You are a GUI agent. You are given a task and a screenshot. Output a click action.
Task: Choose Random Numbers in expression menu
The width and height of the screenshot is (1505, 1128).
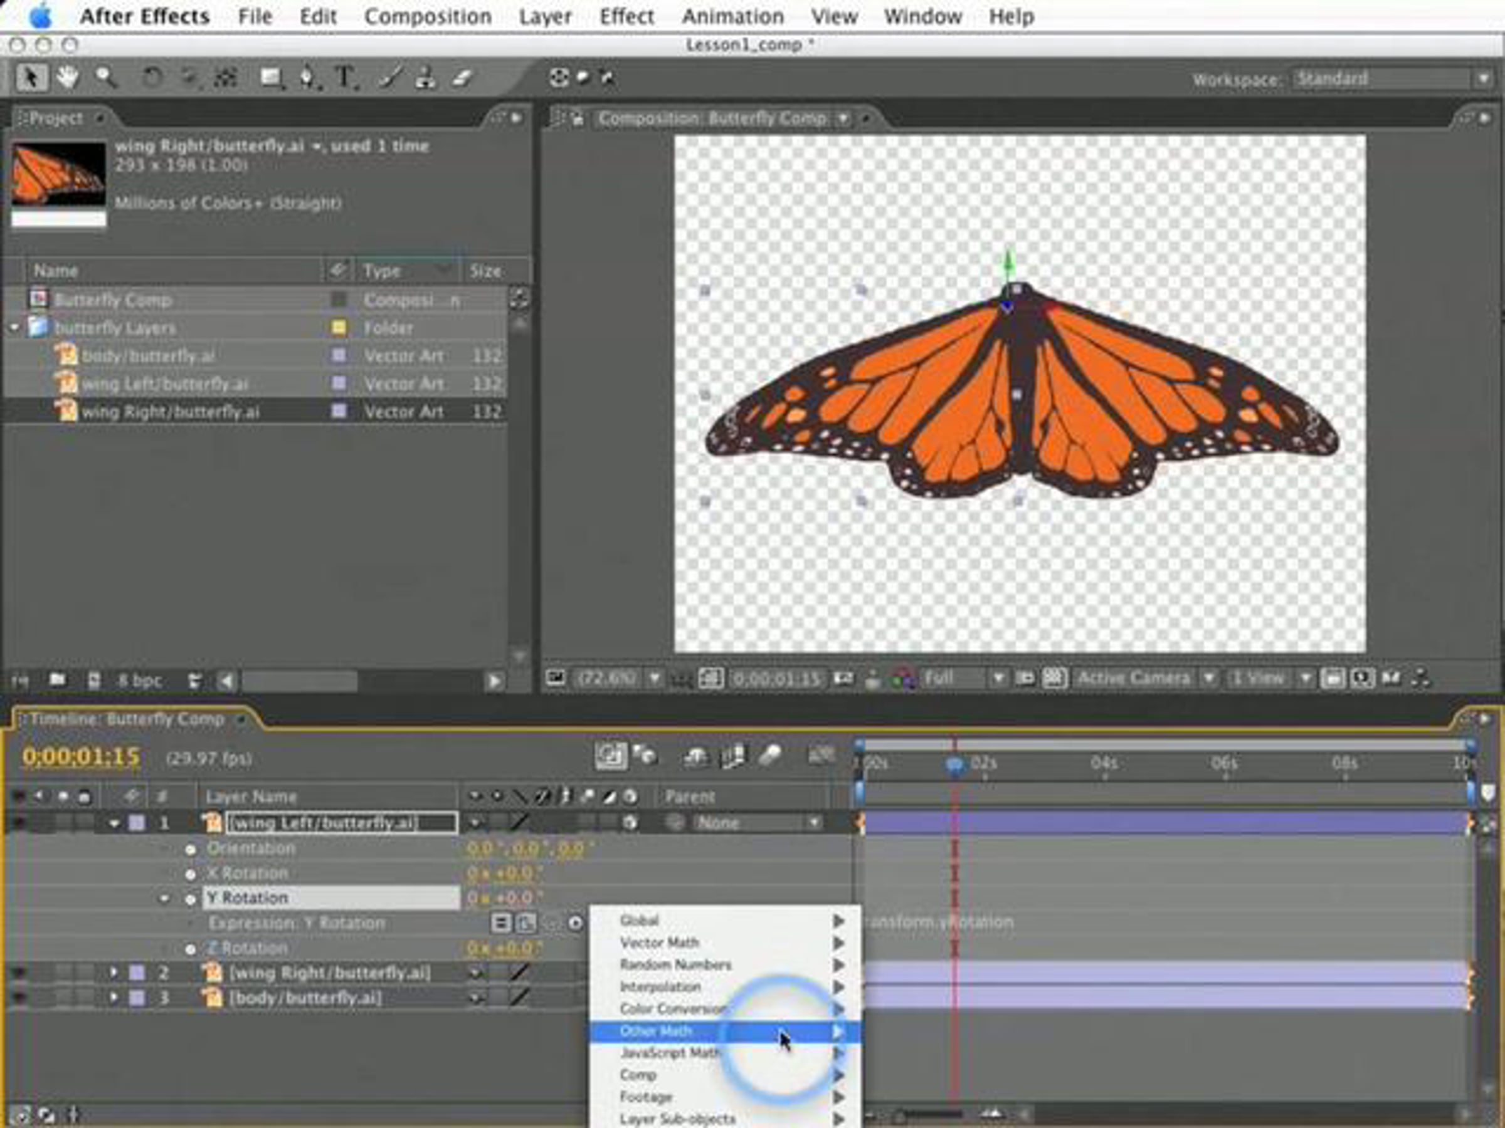point(726,965)
